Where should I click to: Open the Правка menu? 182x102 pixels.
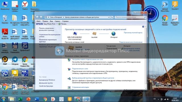(45, 21)
